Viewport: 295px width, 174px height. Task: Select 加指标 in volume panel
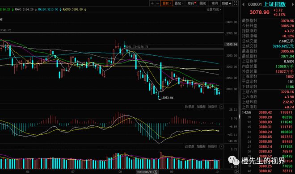pos(201,146)
